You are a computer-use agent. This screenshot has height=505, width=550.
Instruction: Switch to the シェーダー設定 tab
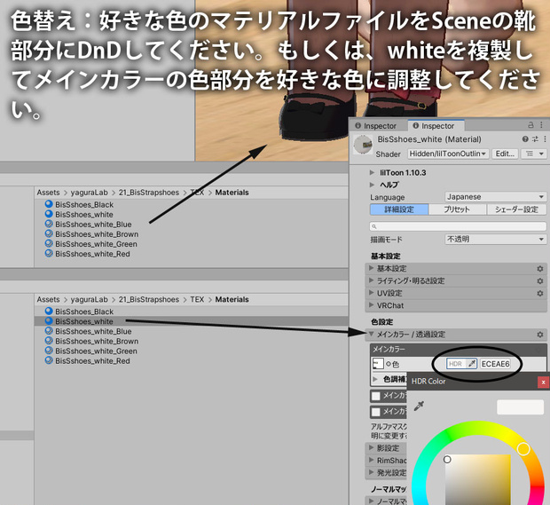[x=516, y=209]
